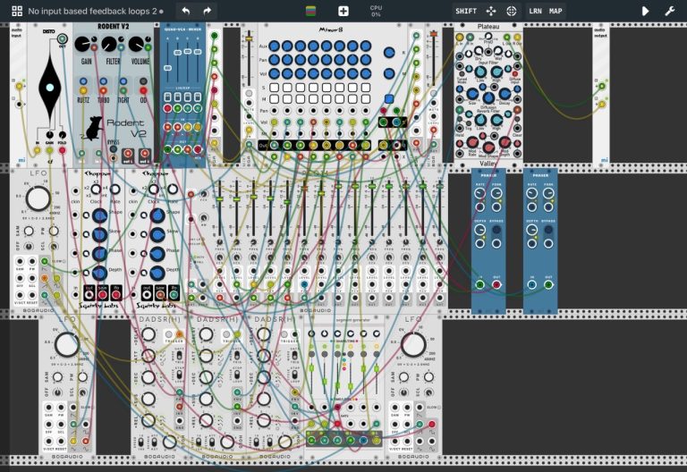687x472 pixels.
Task: Open the cable color stripes icon
Action: [310, 11]
